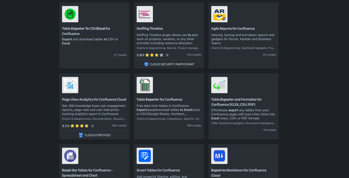Open Smart Tables for Confluence title
Screen dimensions: 349x178
158,170
